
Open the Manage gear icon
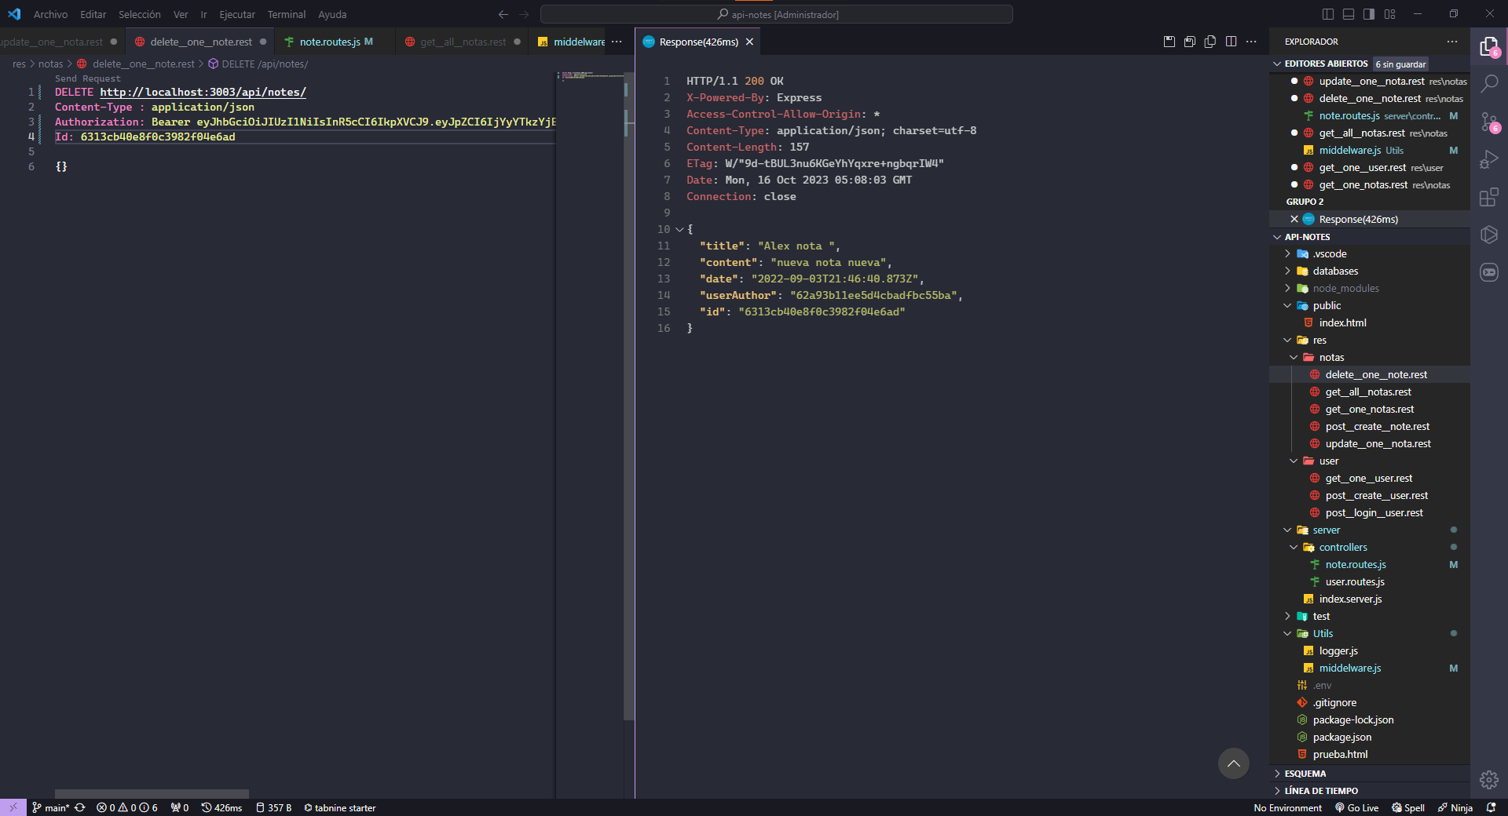(x=1488, y=779)
